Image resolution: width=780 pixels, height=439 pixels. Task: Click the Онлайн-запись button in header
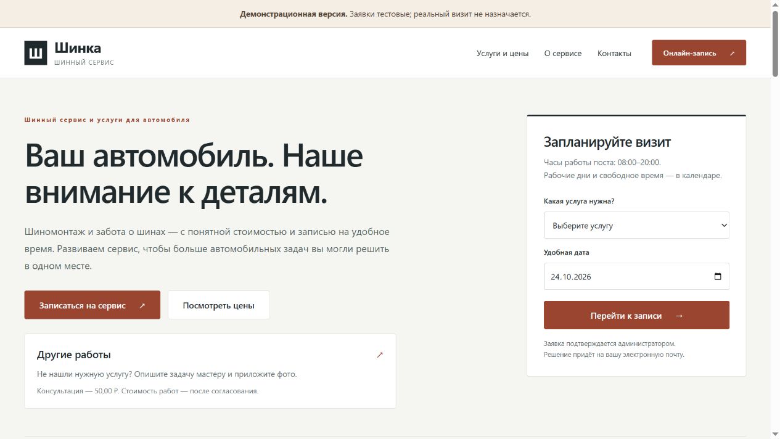pos(699,53)
